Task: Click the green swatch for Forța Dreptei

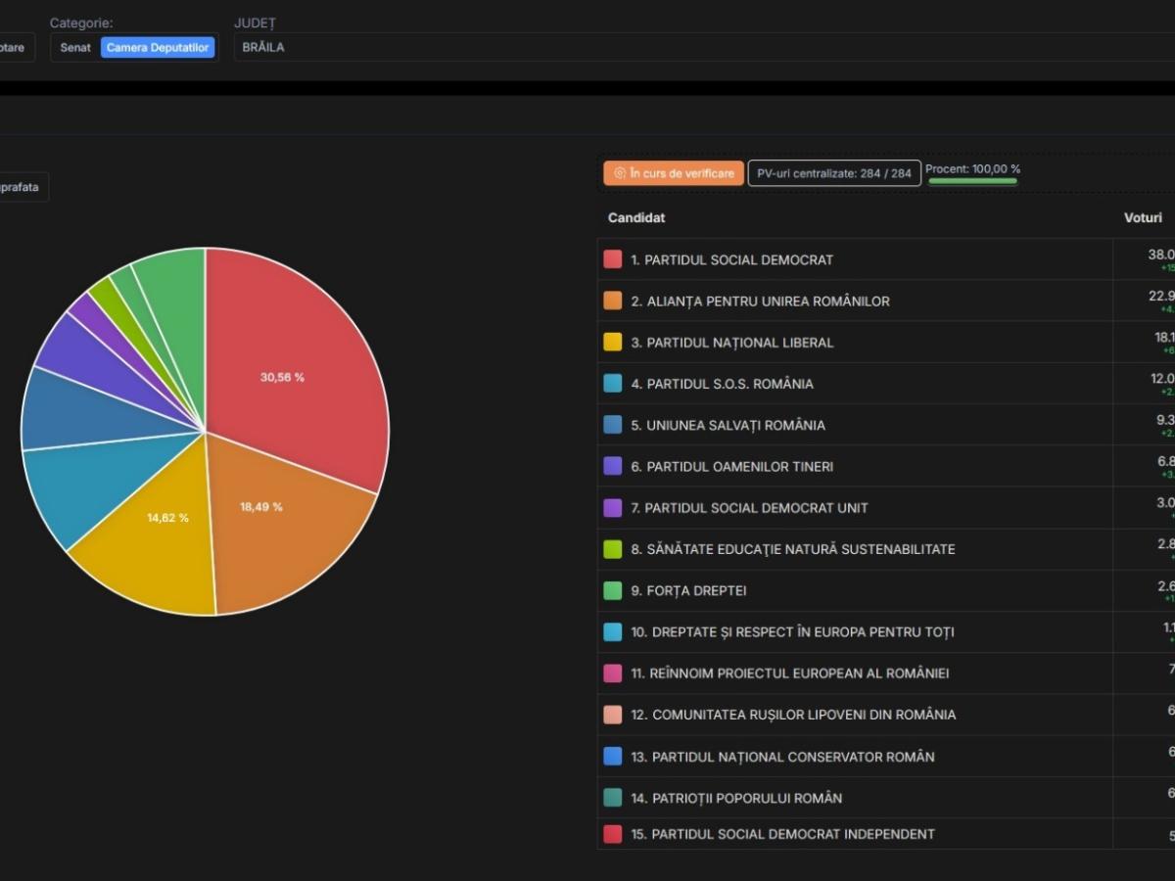Action: [x=613, y=590]
